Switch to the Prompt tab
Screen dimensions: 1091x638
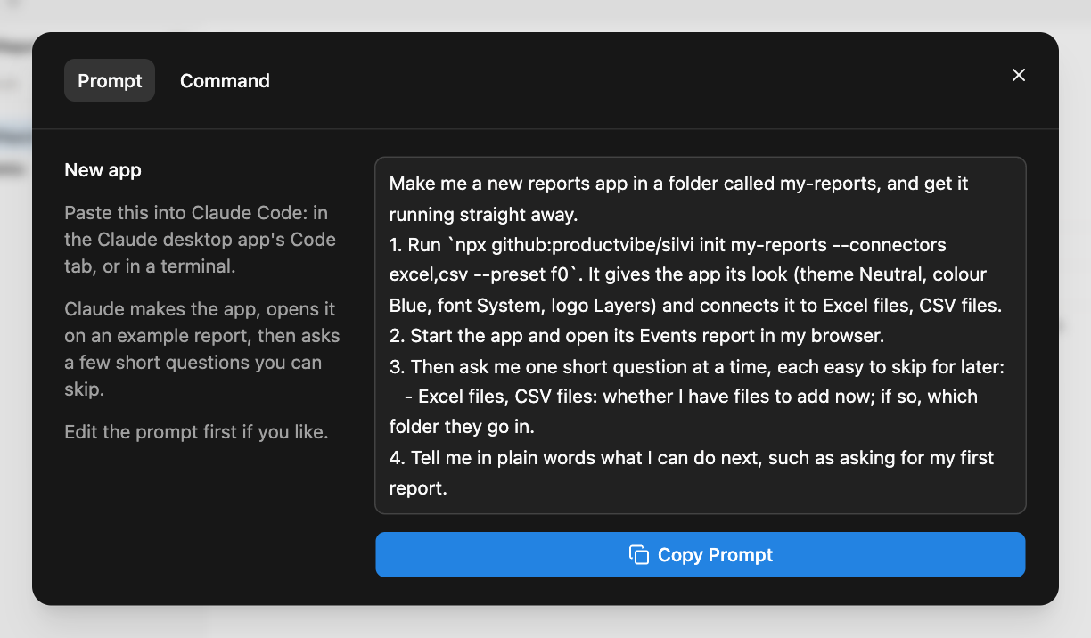point(110,80)
